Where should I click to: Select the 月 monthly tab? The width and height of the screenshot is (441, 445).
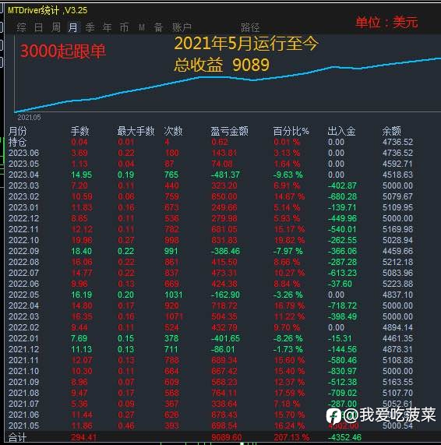73,27
